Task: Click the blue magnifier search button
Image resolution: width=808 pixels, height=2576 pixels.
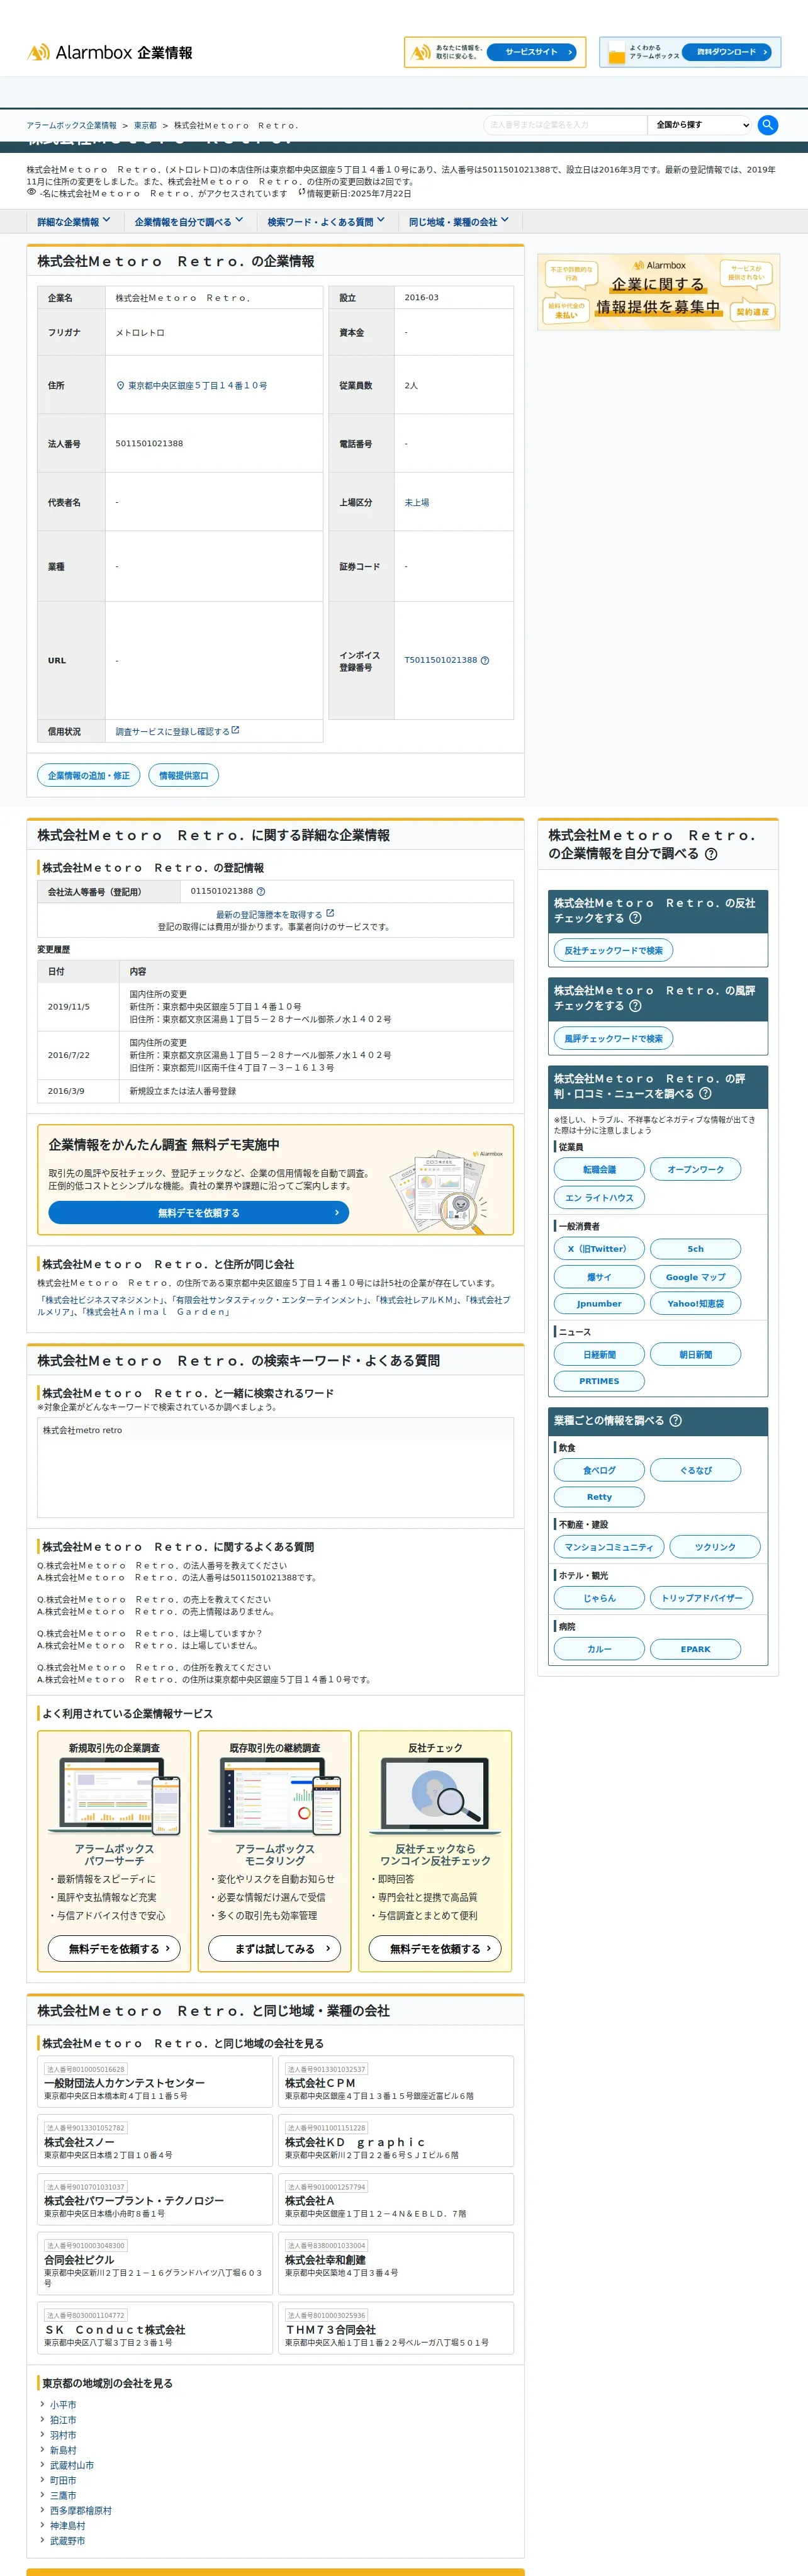Action: pos(768,125)
